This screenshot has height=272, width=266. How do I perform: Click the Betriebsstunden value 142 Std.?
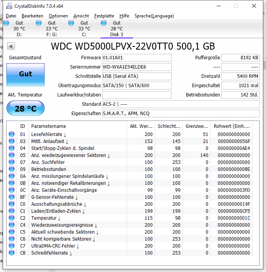(x=240, y=95)
